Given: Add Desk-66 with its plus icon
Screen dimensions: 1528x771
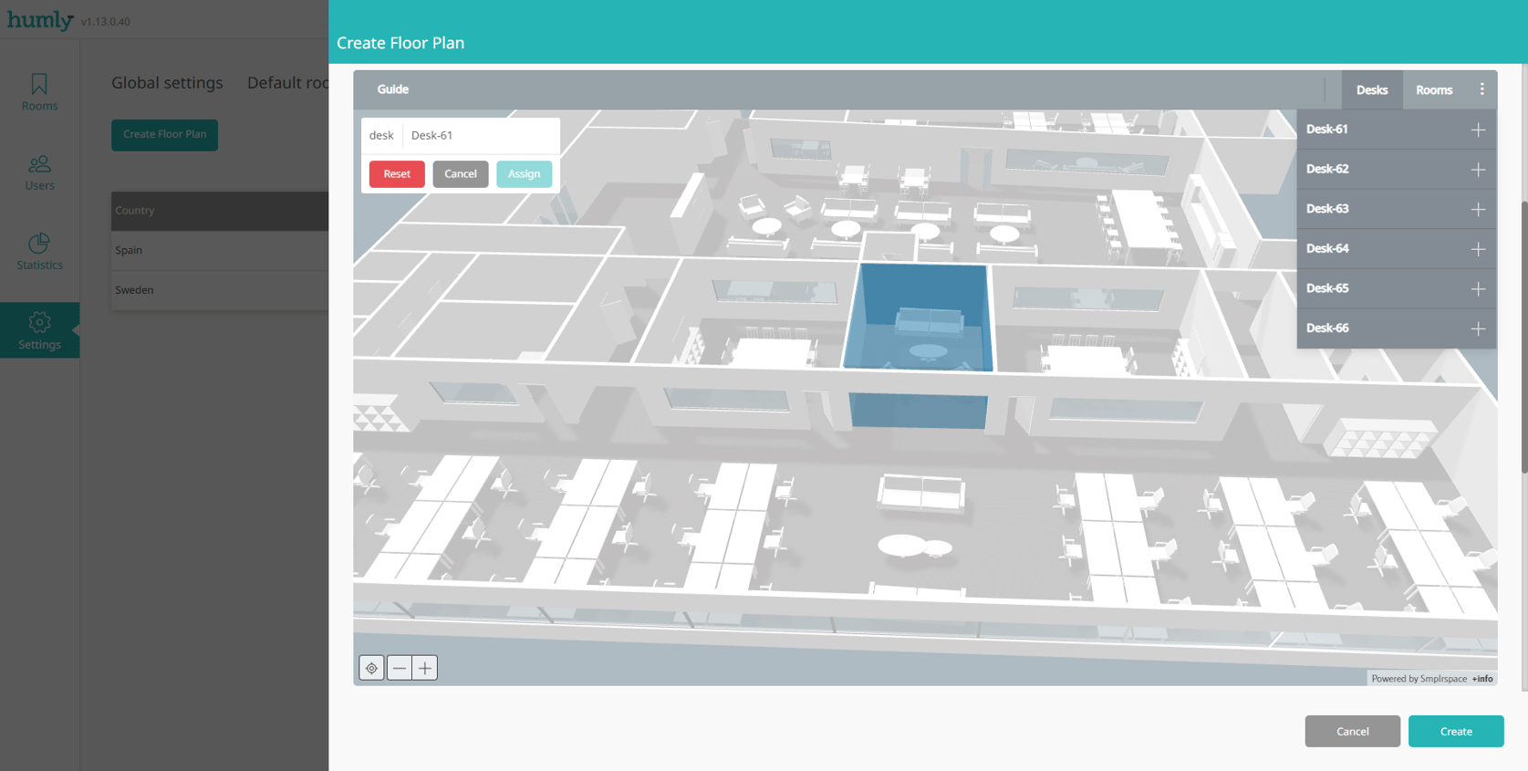Looking at the screenshot, I should (1478, 328).
